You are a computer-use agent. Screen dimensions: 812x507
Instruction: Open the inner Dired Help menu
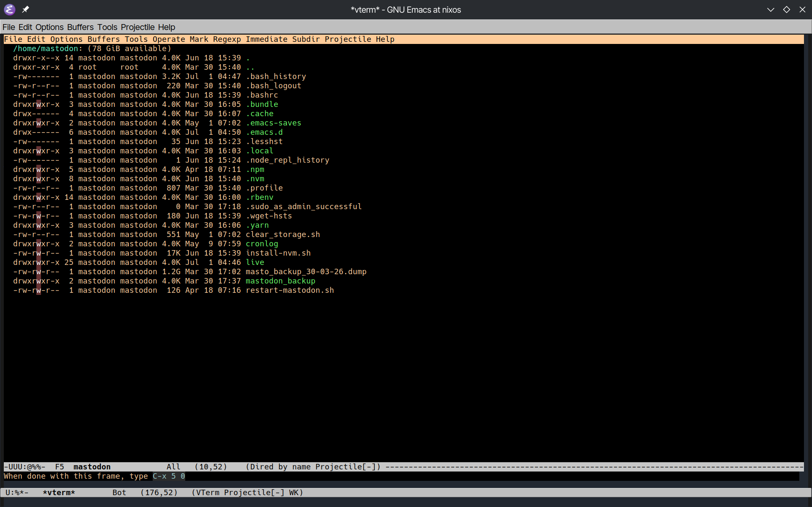pyautogui.click(x=385, y=39)
